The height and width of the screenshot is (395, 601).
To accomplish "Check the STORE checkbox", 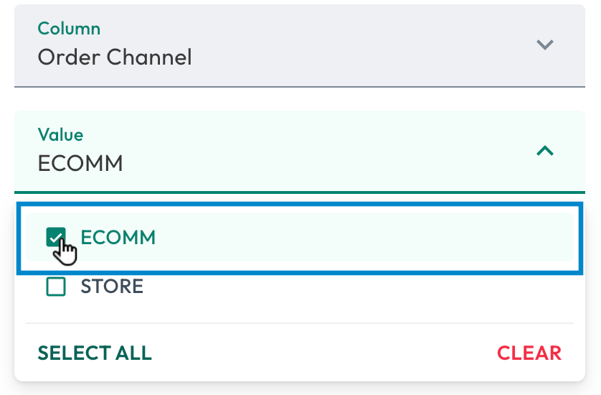I will pyautogui.click(x=56, y=287).
